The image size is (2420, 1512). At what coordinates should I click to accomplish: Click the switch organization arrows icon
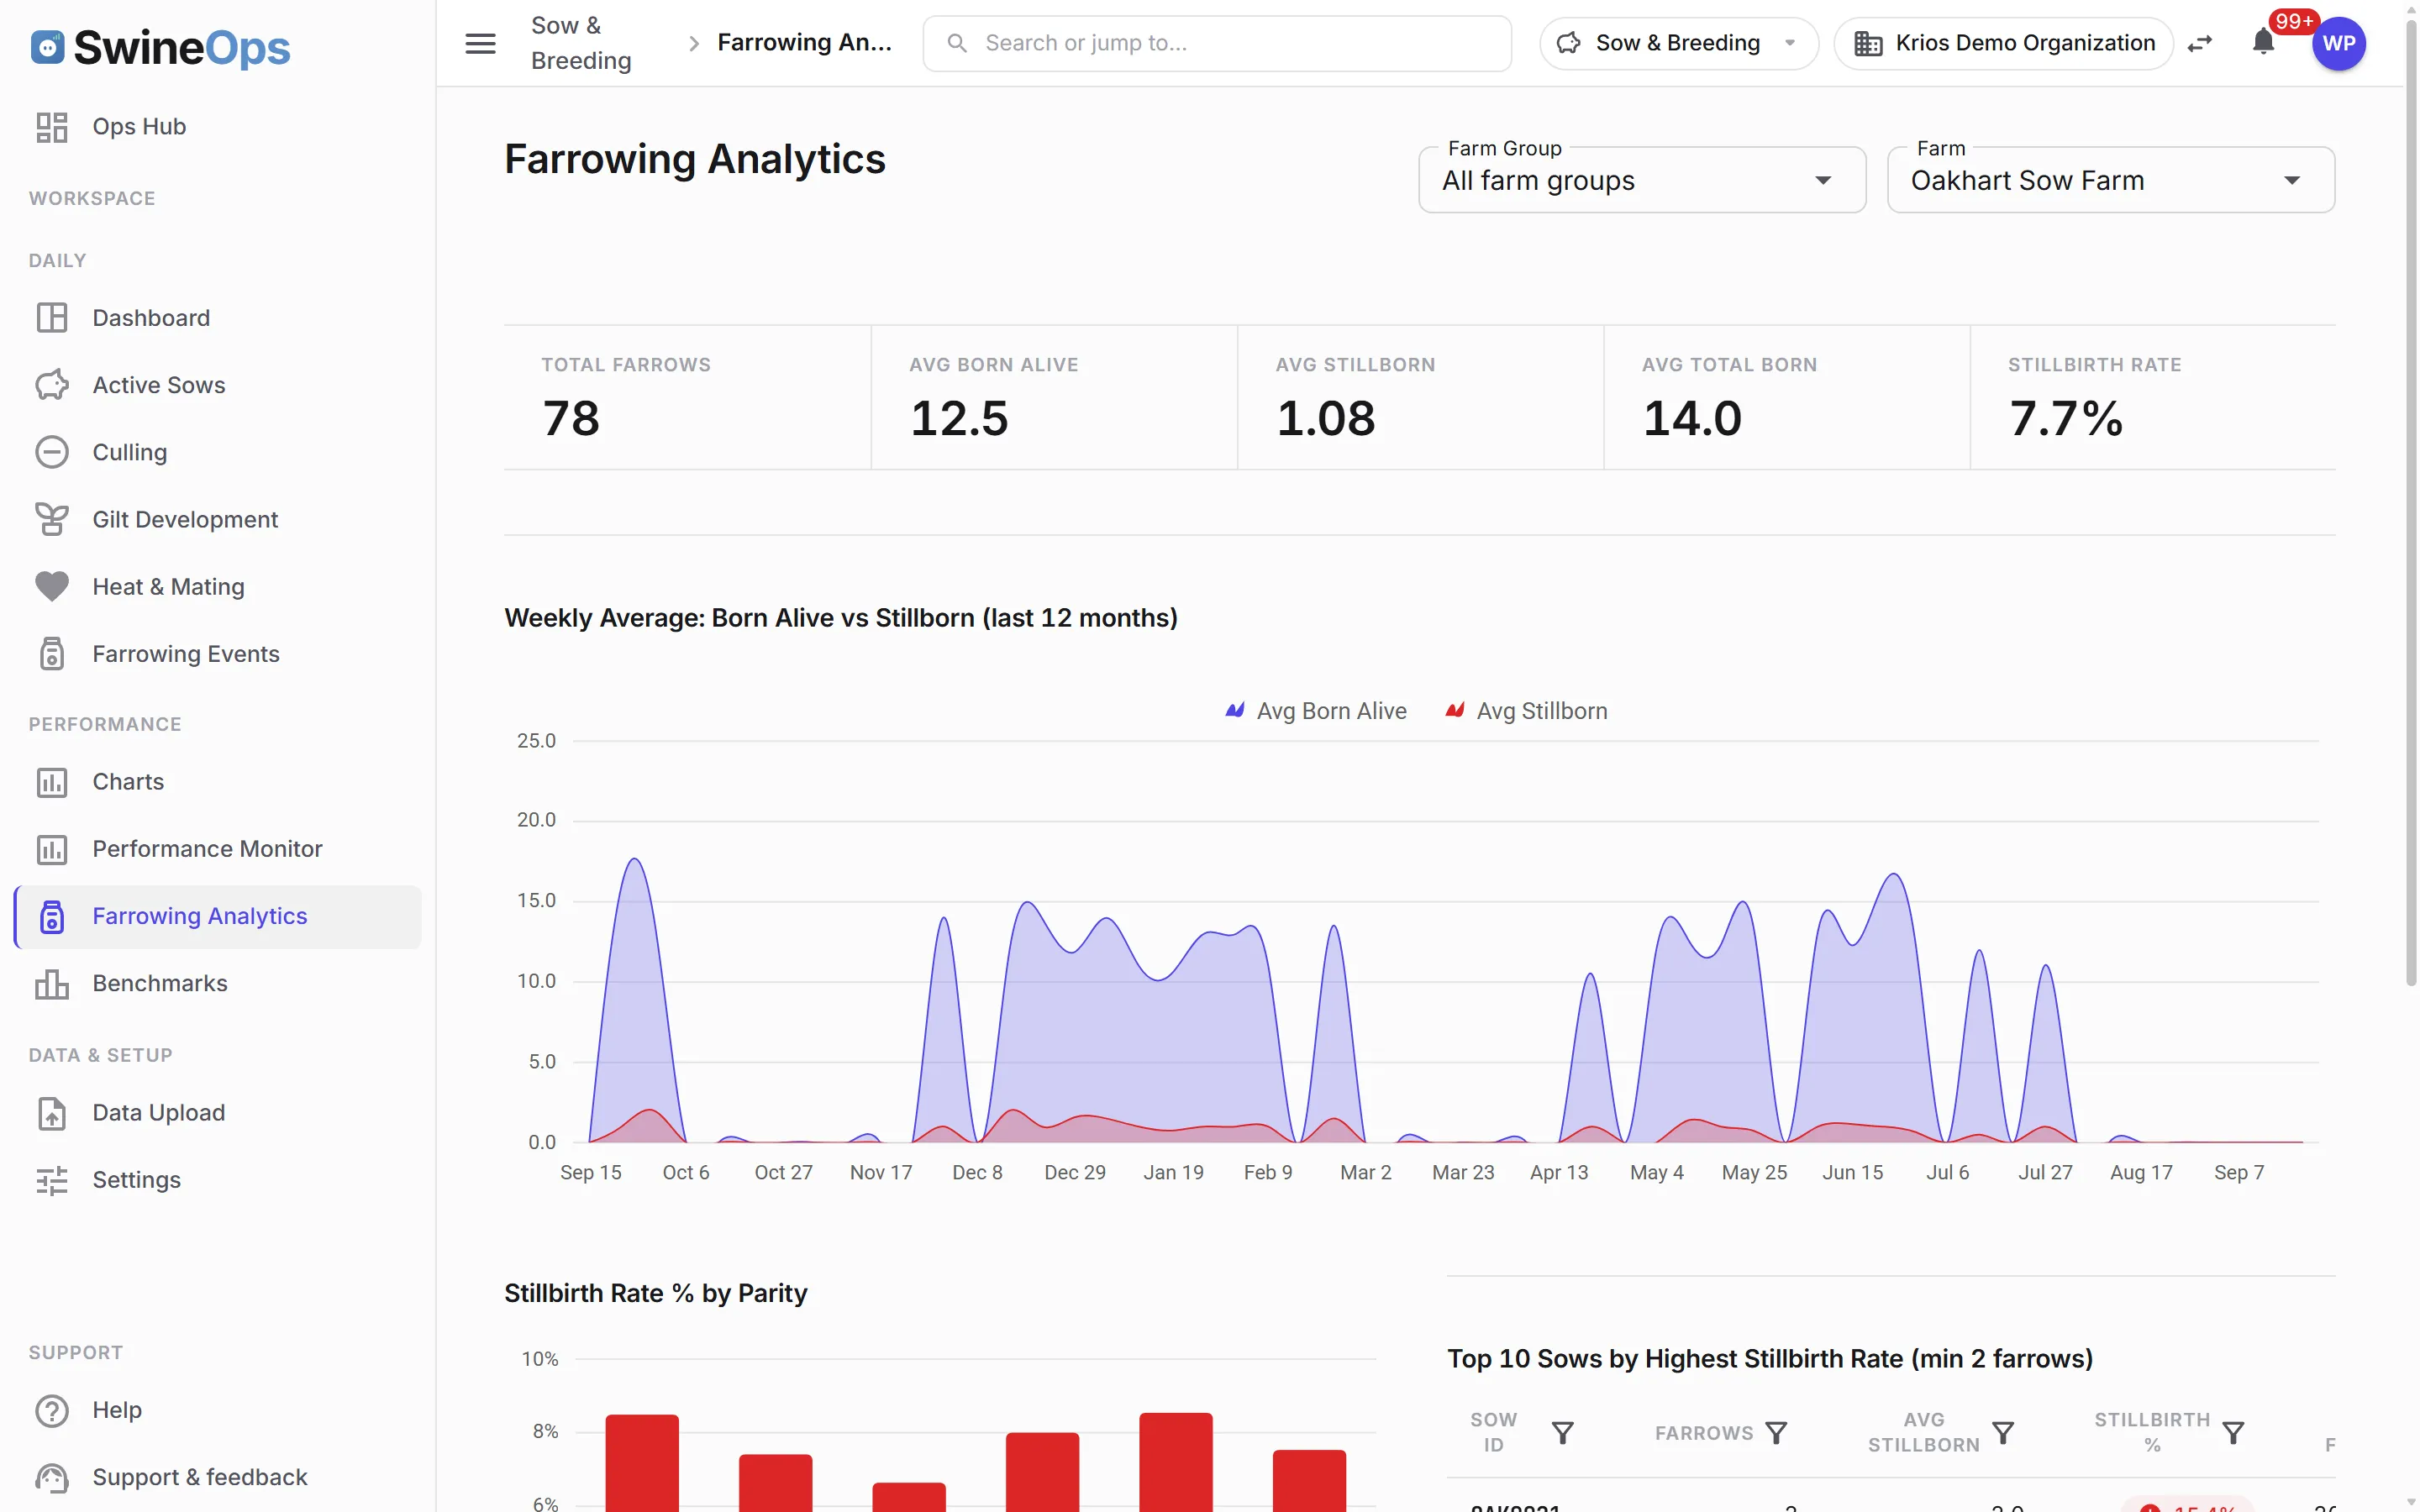pos(2200,44)
